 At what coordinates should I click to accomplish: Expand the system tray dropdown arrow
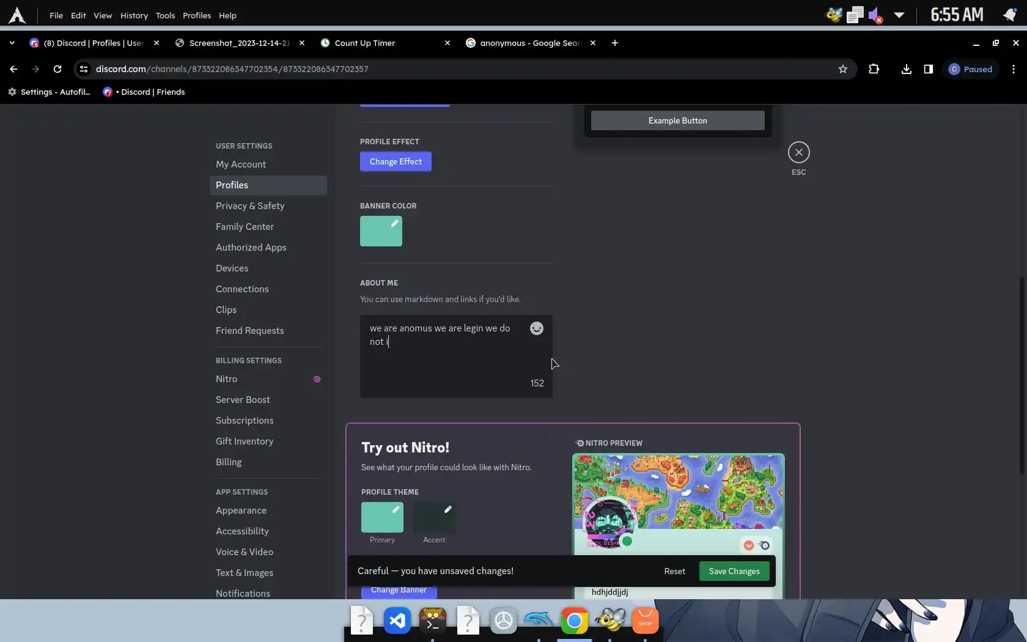tap(899, 15)
